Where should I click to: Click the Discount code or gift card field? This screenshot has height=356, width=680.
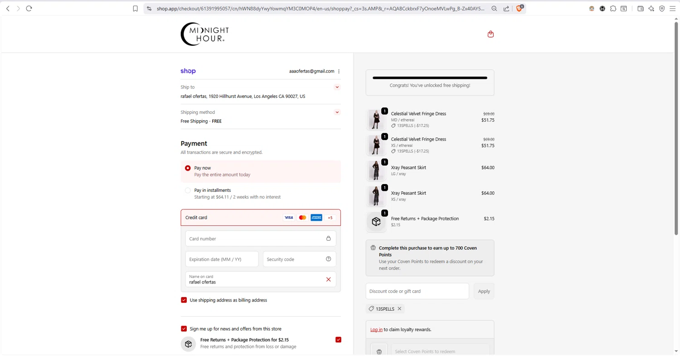coord(417,291)
